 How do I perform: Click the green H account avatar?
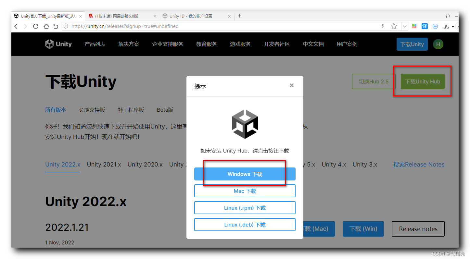(x=438, y=44)
